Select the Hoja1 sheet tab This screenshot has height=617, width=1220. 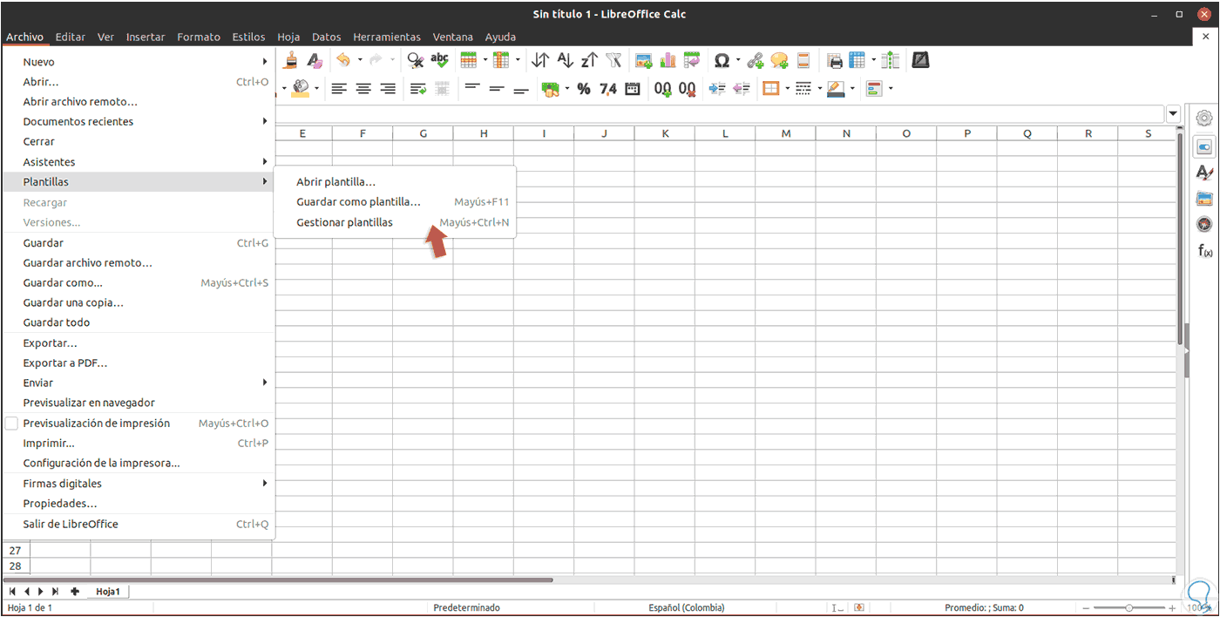click(x=107, y=591)
